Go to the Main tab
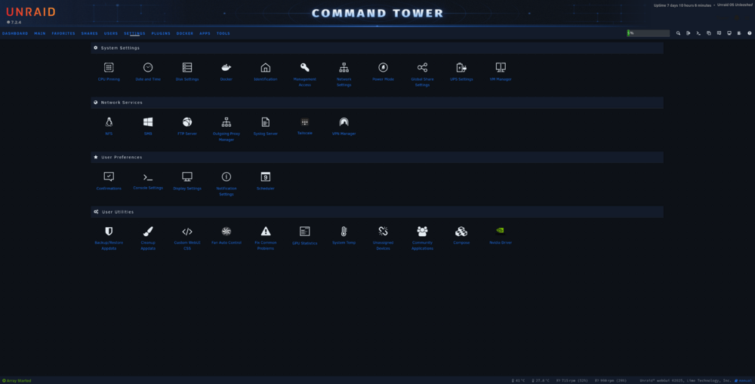The width and height of the screenshot is (755, 384). [x=40, y=34]
